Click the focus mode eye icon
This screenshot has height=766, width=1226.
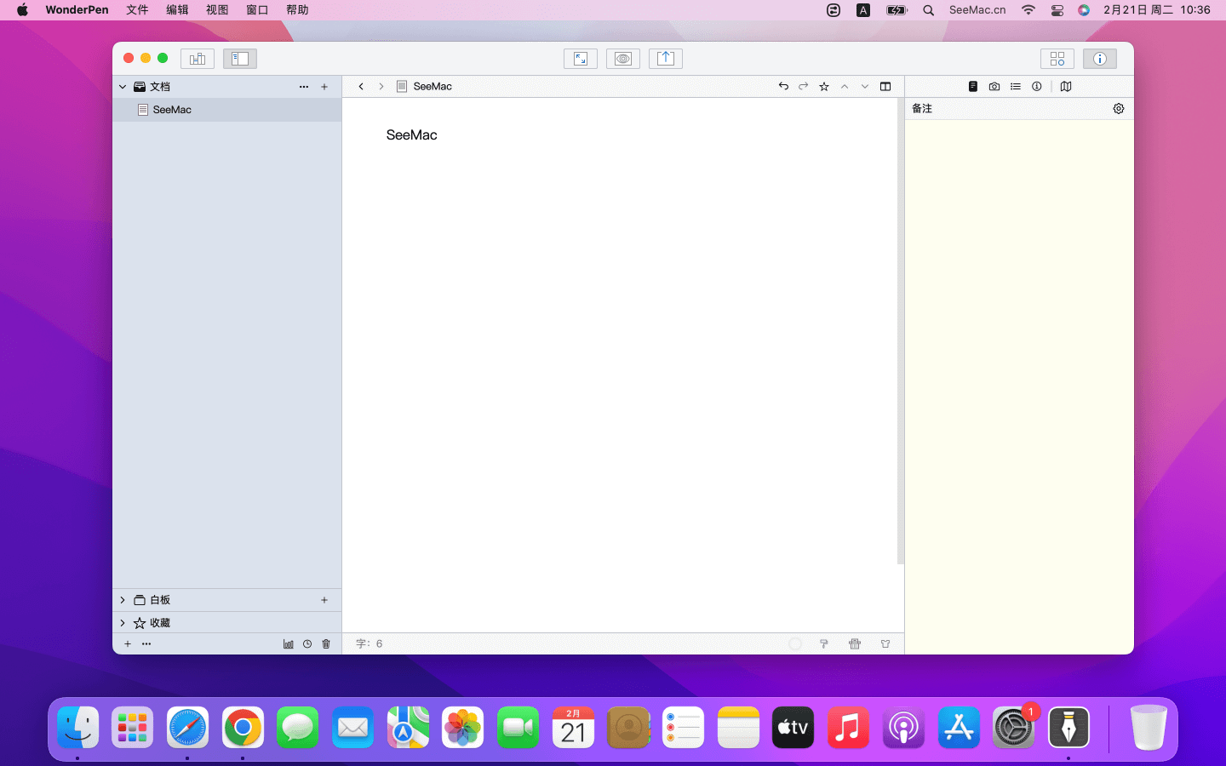pos(623,59)
